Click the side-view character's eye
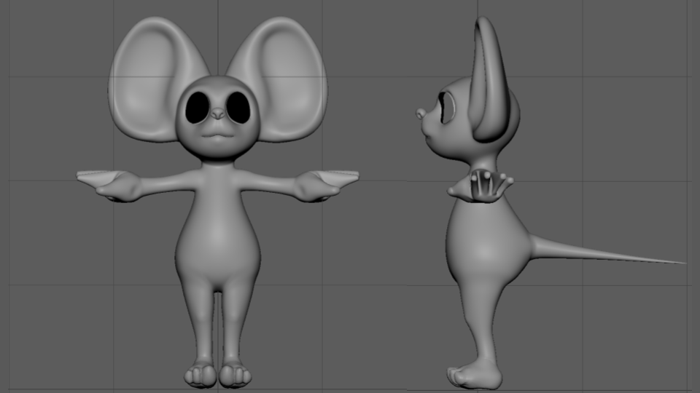Image resolution: width=700 pixels, height=393 pixels. coord(447,108)
